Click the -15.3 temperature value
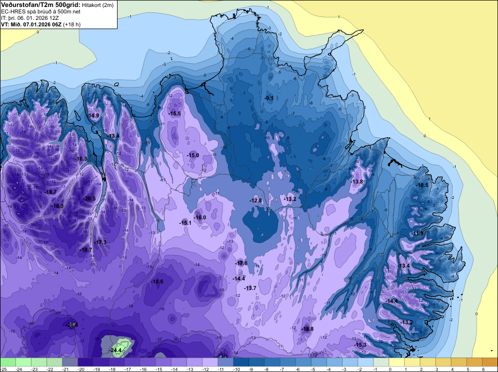Image resolution: width=498 pixels, height=372 pixels. click(361, 345)
